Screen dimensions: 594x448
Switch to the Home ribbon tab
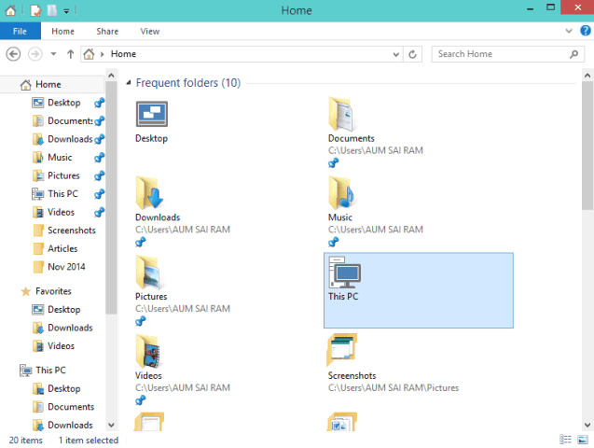[62, 31]
